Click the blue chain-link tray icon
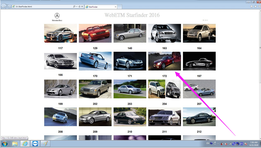This screenshot has height=148, width=261. pos(234,144)
